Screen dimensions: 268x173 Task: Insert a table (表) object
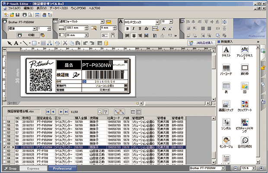click(x=226, y=88)
